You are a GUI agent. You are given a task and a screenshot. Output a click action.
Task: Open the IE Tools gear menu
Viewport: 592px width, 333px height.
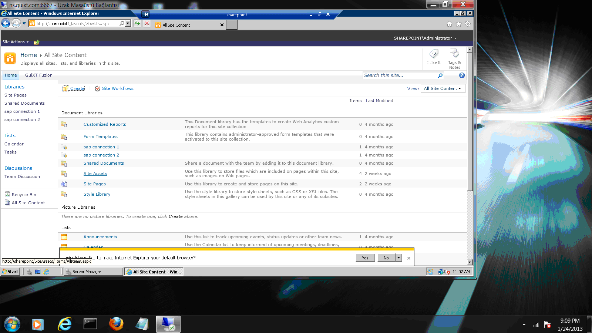click(x=468, y=24)
